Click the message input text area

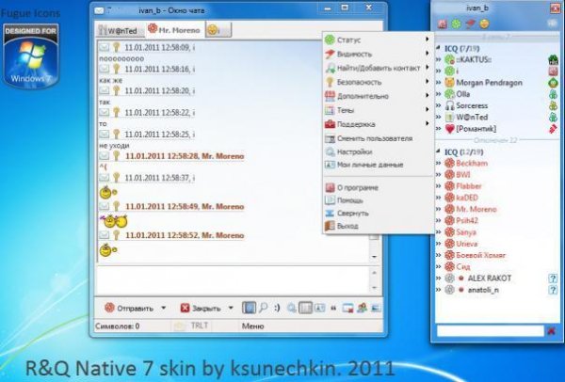coord(233,280)
